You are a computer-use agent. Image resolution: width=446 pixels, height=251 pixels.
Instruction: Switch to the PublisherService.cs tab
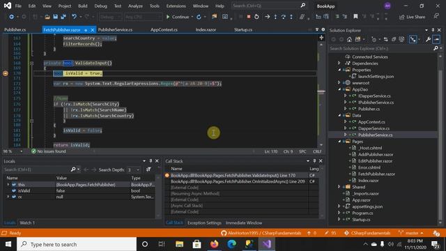[x=115, y=29]
